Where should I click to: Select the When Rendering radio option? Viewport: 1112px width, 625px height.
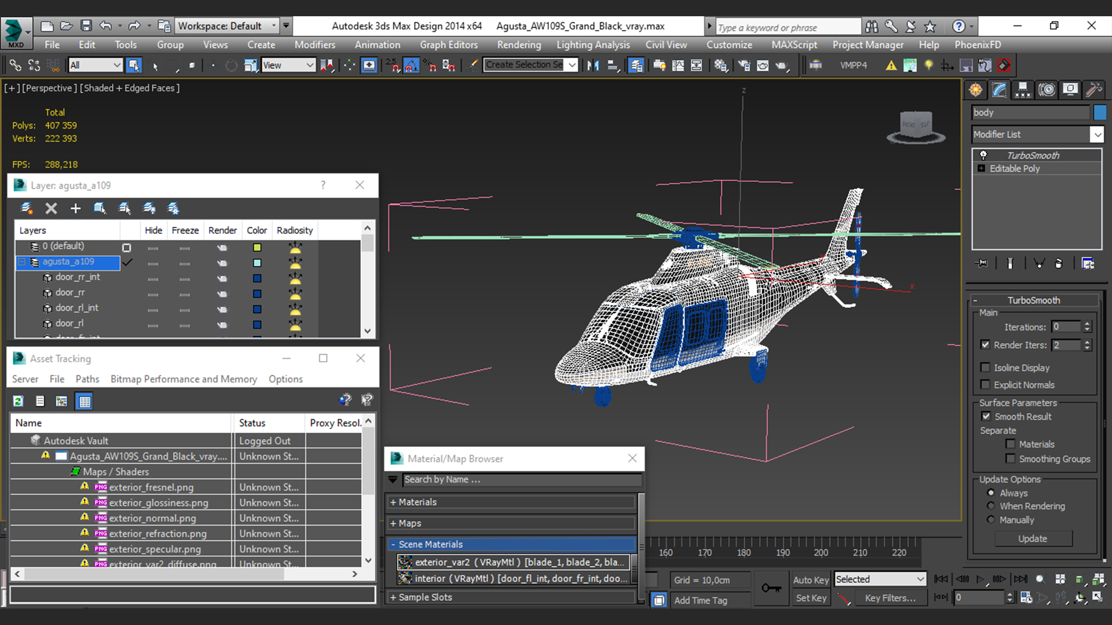point(991,506)
